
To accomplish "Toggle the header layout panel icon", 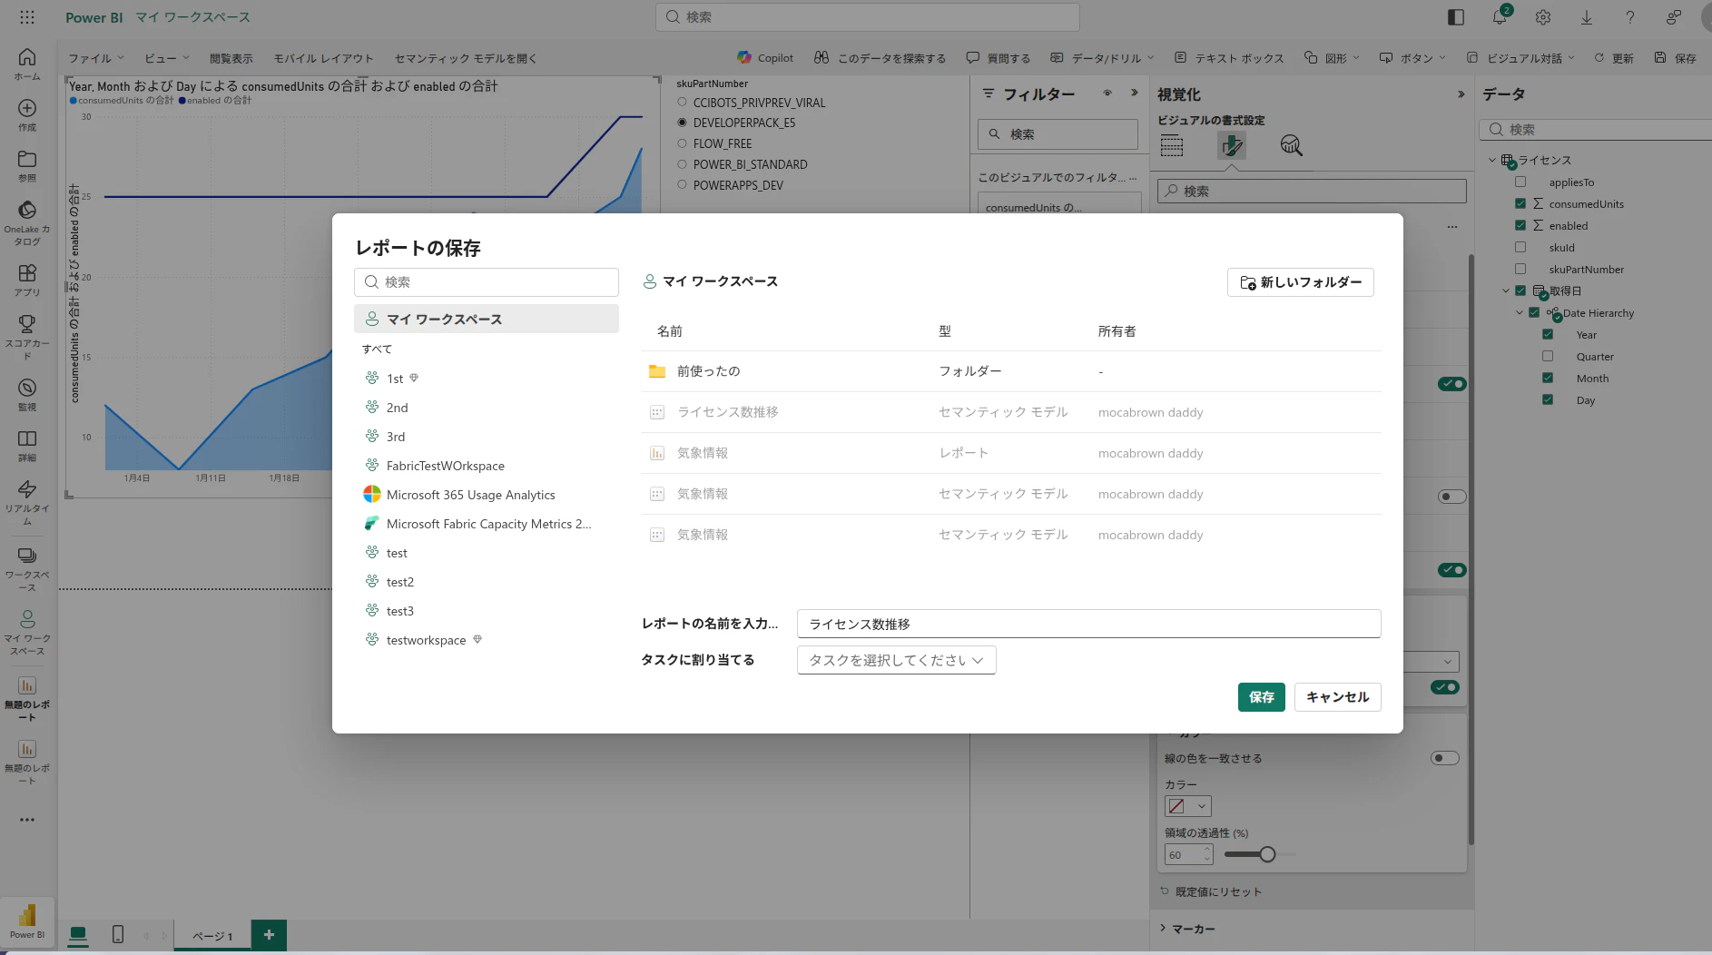I will 1456,17.
